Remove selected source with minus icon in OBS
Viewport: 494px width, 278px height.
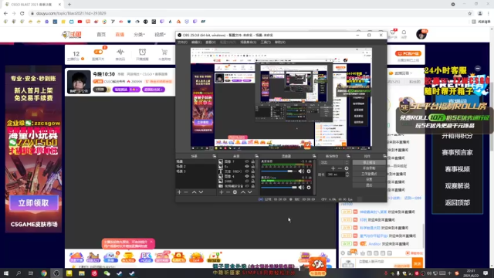228,192
